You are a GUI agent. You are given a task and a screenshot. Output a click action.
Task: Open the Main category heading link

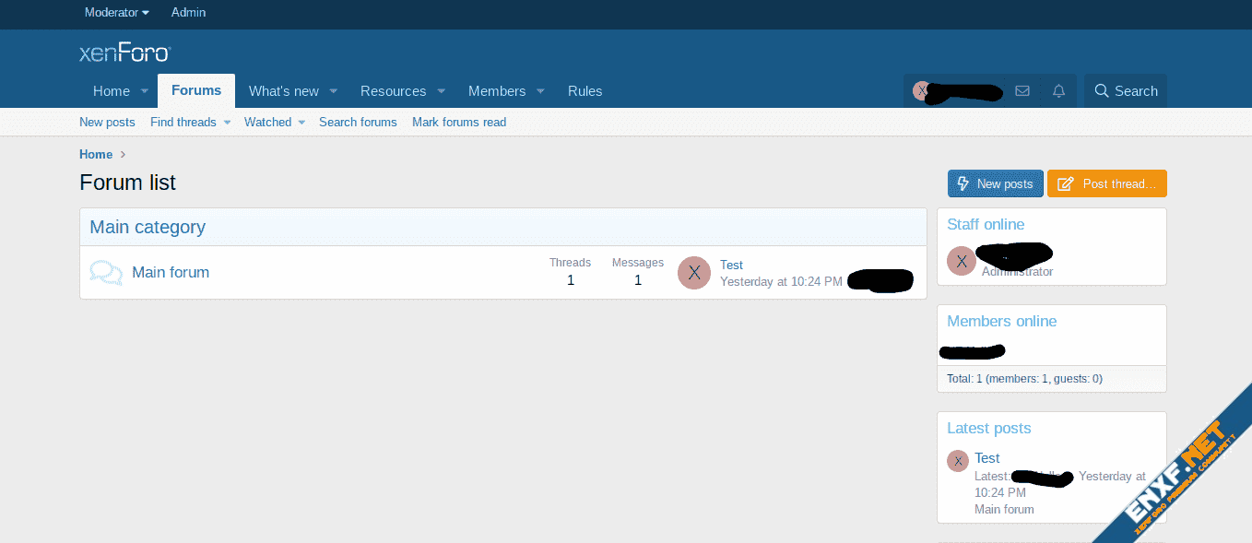tap(148, 227)
